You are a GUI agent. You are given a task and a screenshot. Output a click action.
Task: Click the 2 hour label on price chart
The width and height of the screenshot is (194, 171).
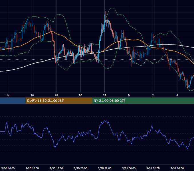coord(153,95)
